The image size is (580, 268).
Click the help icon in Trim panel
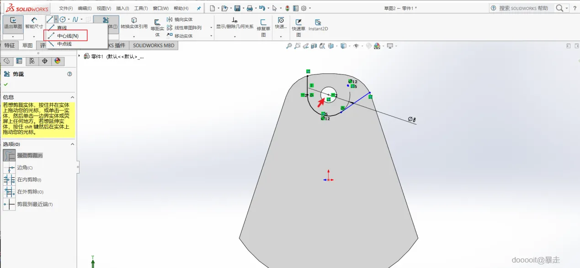pyautogui.click(x=69, y=74)
